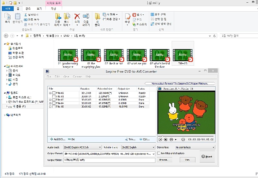Expand 비디오 (Videos) library node in sidebar

tap(7, 75)
